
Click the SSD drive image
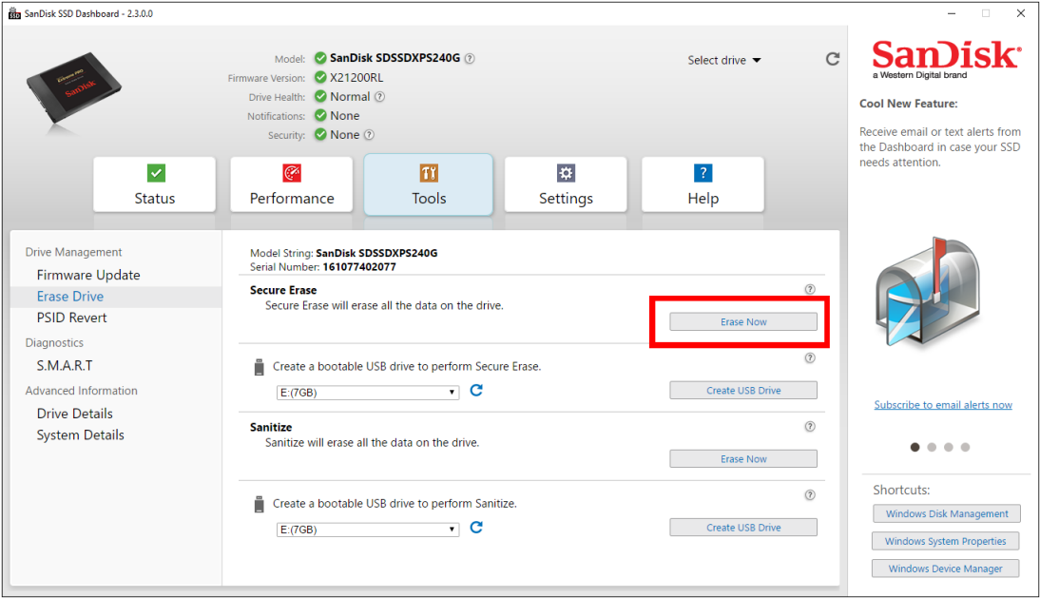(73, 87)
